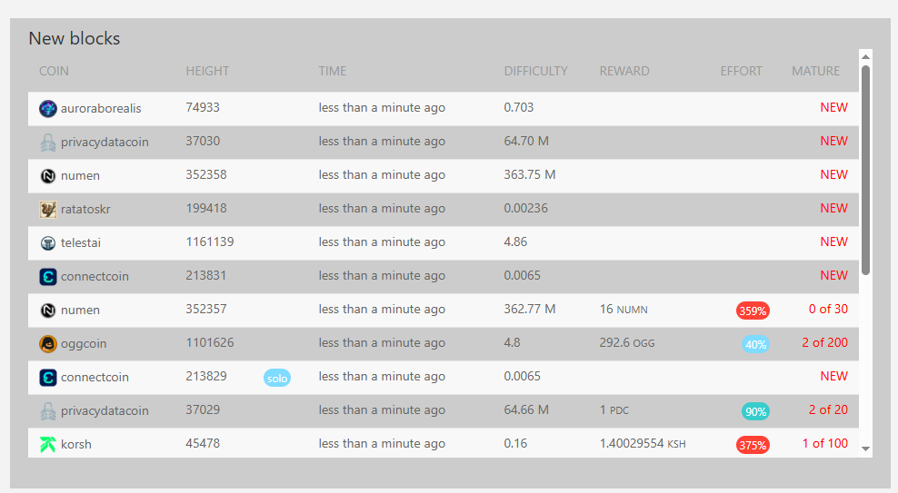Click the korsh green coin icon
The image size is (898, 493).
tap(48, 444)
